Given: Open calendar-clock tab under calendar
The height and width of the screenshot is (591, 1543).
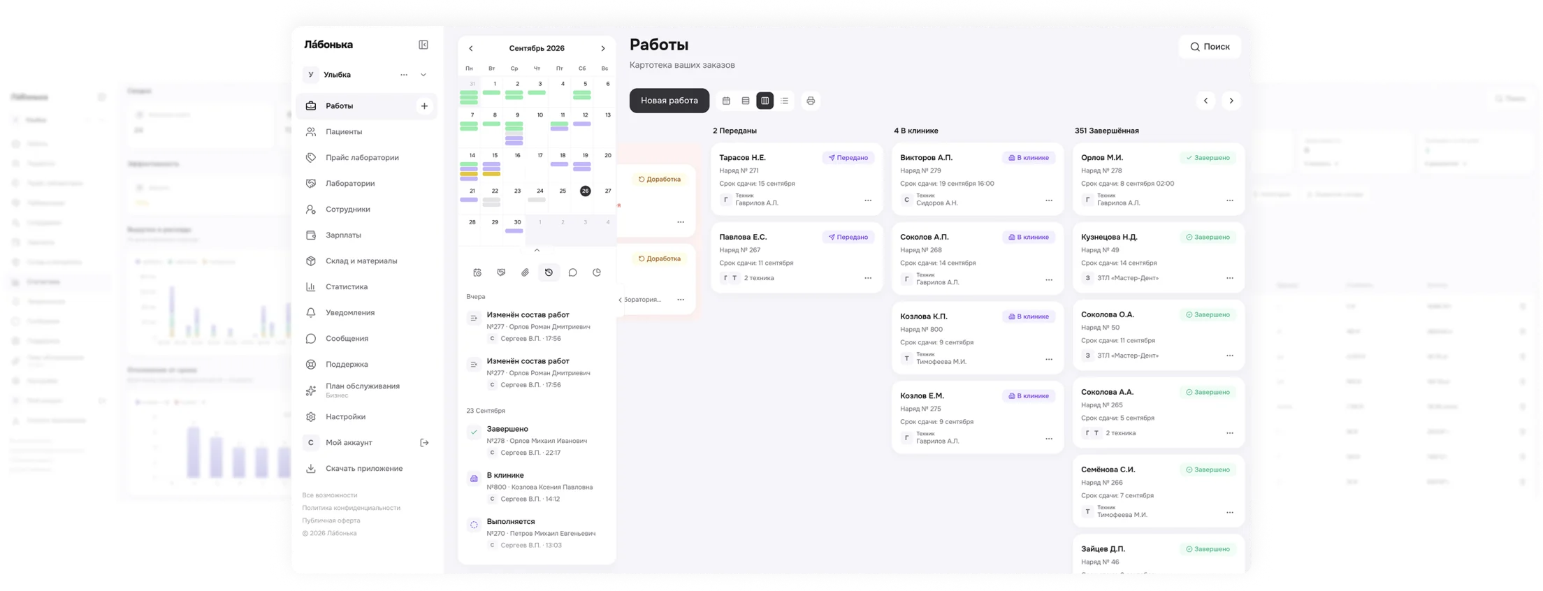Looking at the screenshot, I should click(x=477, y=272).
